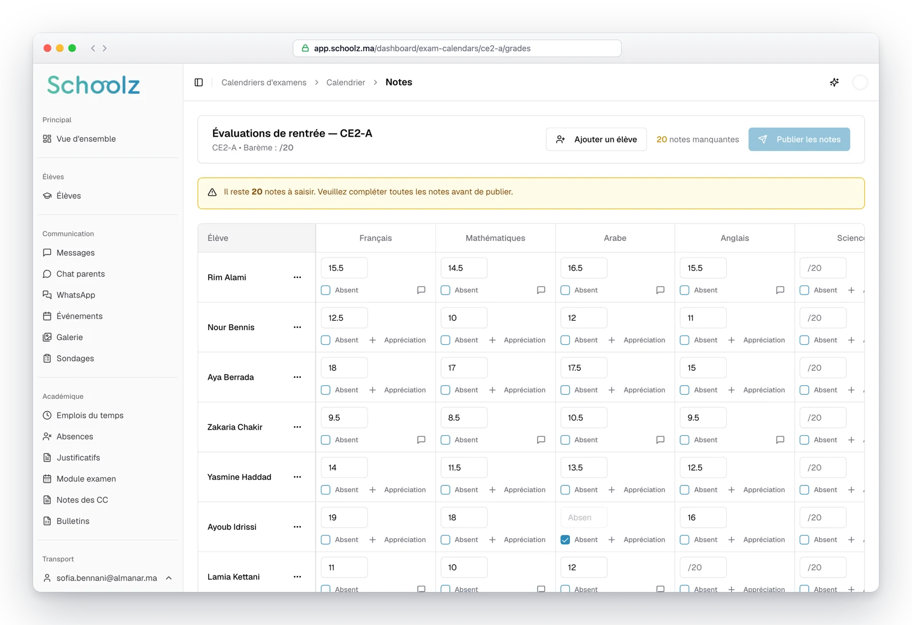Image resolution: width=912 pixels, height=625 pixels.
Task: Open Nour Bennis's three-dot menu
Action: 298,328
